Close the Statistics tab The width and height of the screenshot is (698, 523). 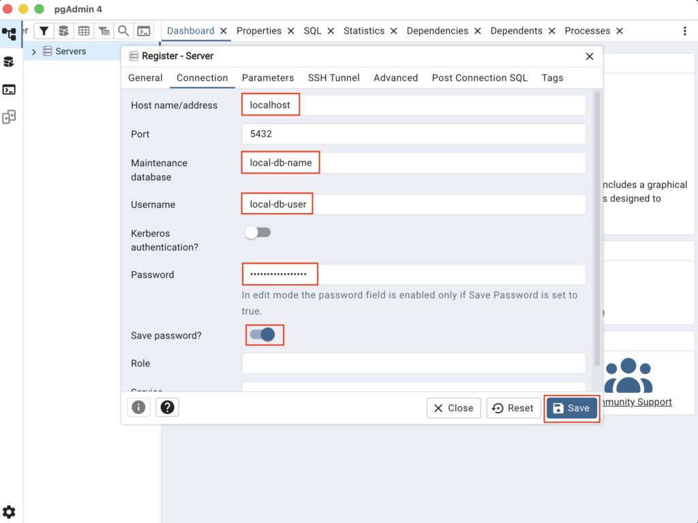click(x=395, y=31)
